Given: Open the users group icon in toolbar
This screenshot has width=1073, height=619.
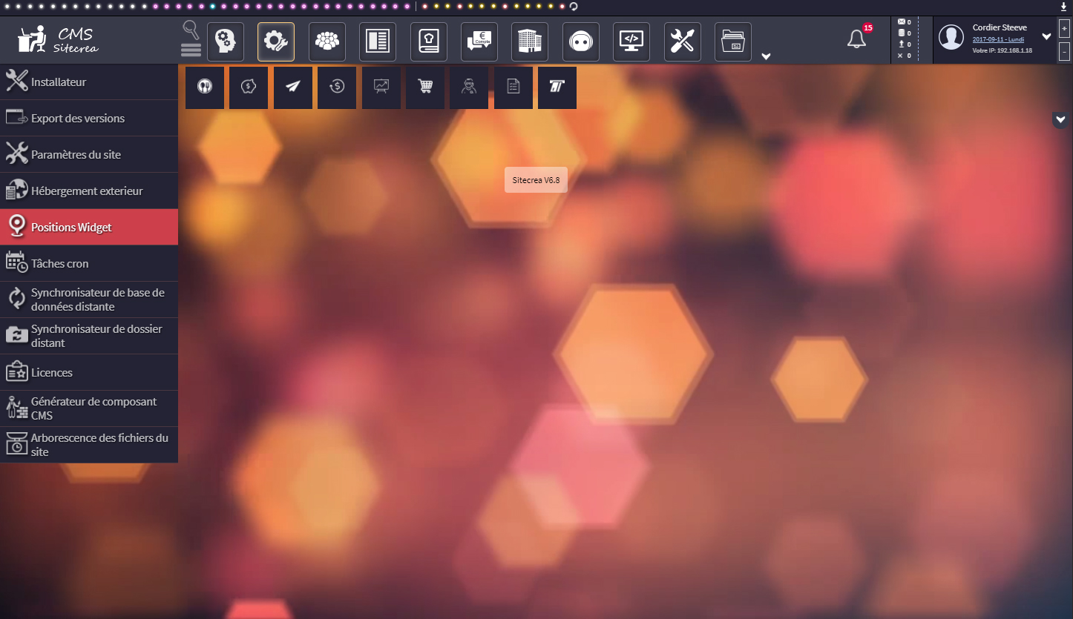Looking at the screenshot, I should pos(327,42).
